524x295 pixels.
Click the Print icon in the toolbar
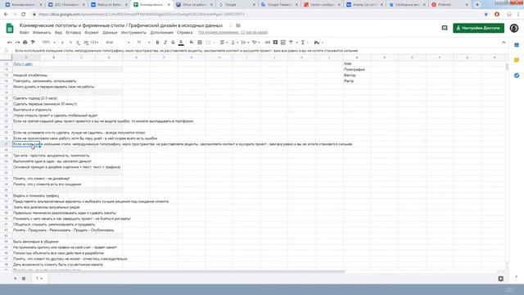(x=25, y=43)
